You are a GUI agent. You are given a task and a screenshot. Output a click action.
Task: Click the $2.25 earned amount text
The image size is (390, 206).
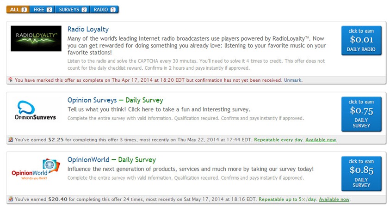(56, 140)
